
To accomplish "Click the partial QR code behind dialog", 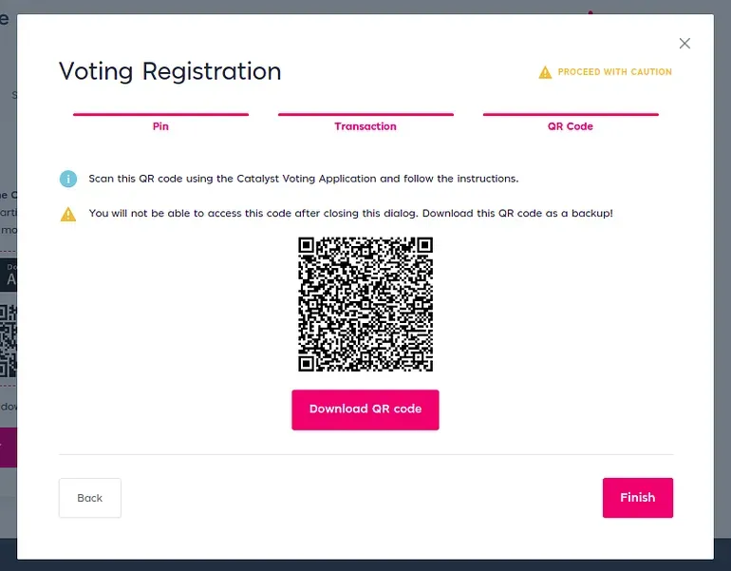I will pos(9,340).
